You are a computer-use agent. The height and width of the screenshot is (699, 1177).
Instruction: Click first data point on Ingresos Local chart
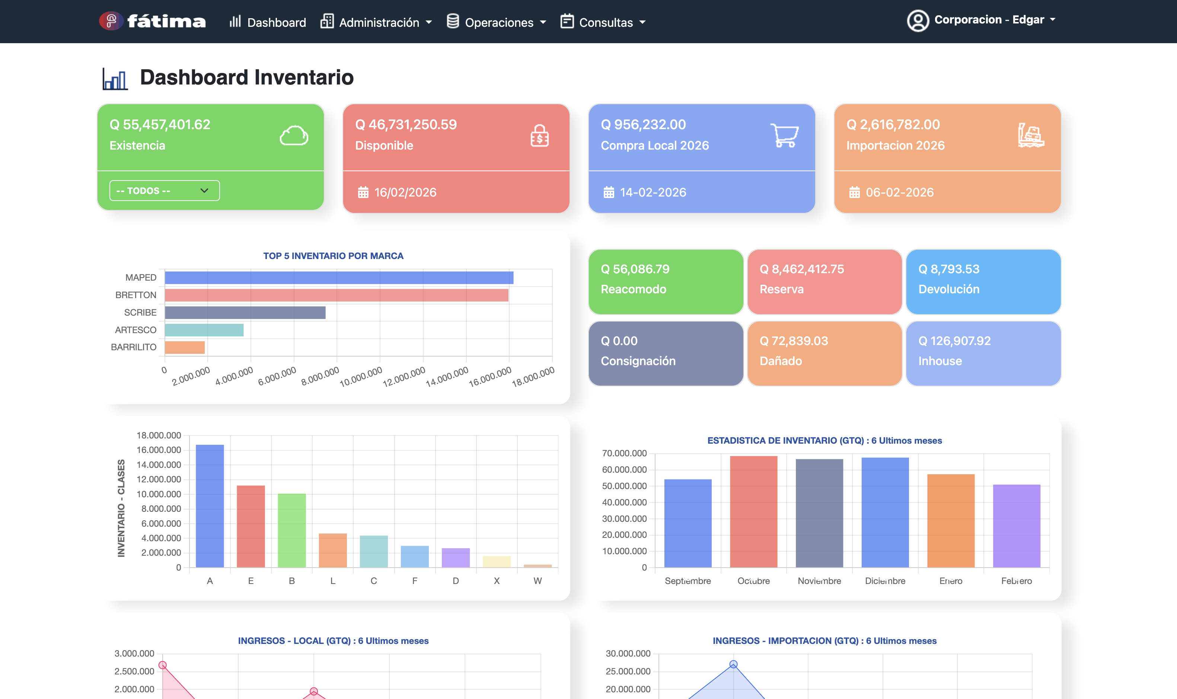(163, 665)
